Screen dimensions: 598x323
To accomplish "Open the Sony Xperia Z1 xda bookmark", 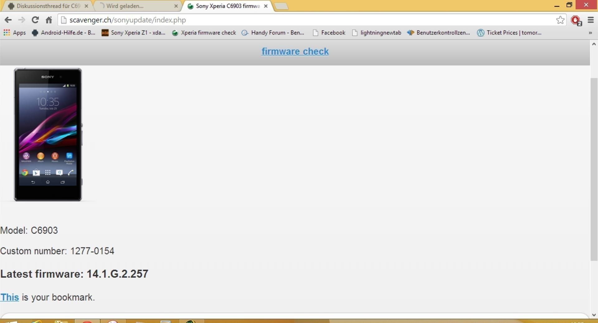I will point(133,33).
